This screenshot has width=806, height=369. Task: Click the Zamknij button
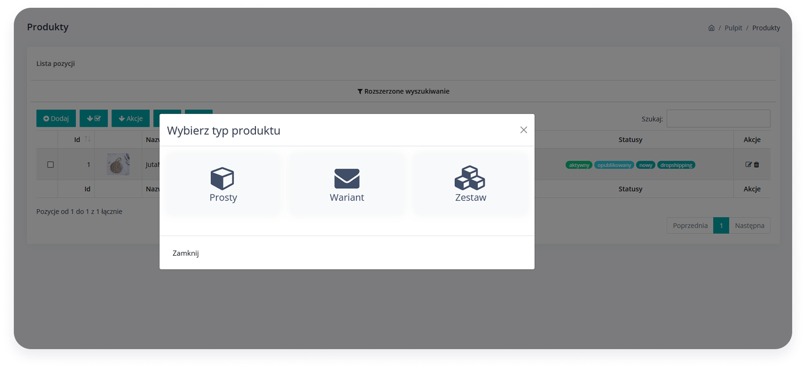(186, 253)
